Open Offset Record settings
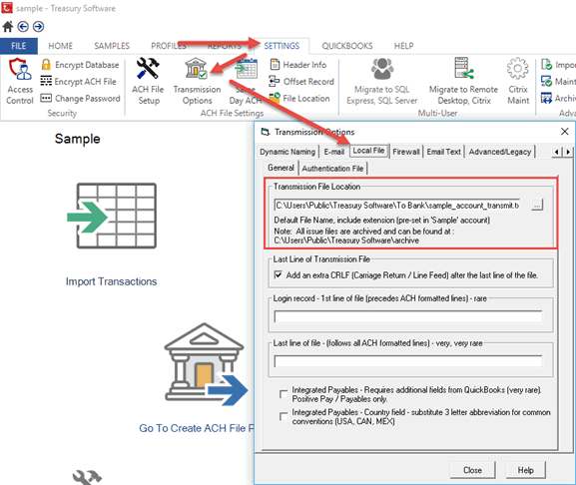576x485 pixels. (301, 82)
